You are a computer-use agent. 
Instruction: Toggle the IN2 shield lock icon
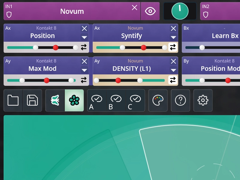205,15
